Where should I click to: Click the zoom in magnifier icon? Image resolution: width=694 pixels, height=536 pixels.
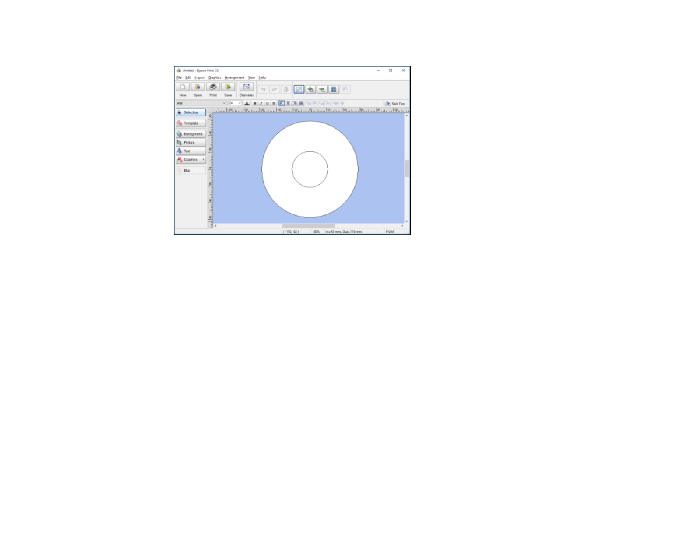[x=310, y=89]
